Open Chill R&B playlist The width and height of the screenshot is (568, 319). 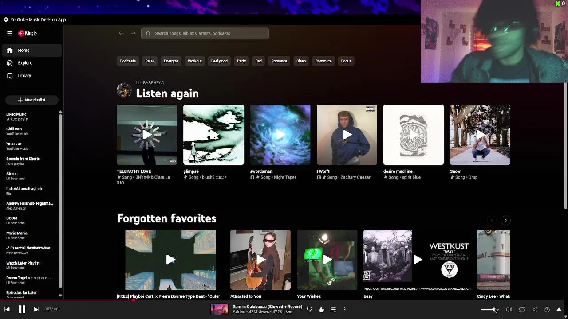(x=29, y=131)
